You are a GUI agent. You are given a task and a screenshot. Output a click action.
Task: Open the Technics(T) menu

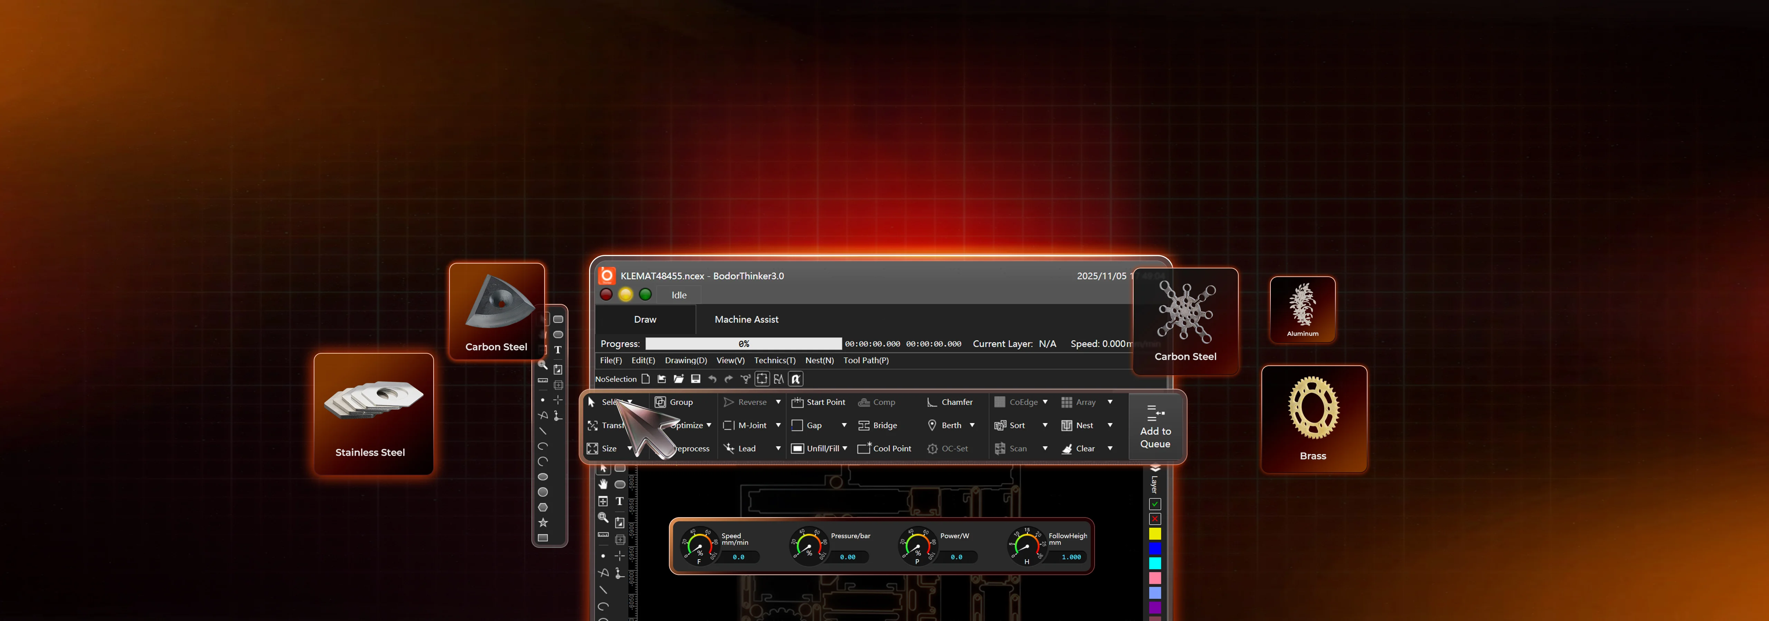pyautogui.click(x=774, y=361)
